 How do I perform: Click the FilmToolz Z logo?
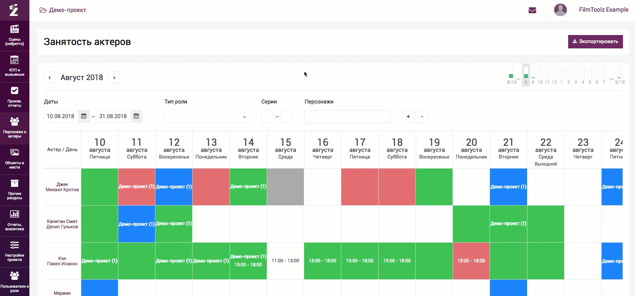(x=14, y=10)
